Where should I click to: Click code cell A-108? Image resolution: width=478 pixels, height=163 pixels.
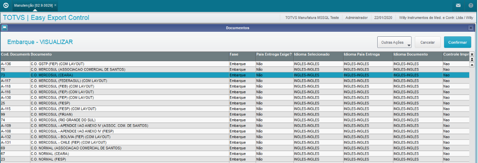pos(15,131)
